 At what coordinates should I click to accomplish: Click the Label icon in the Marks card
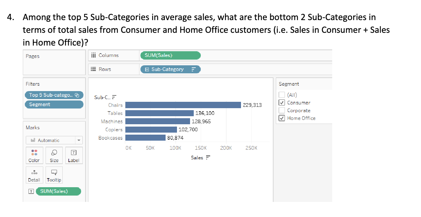click(74, 155)
